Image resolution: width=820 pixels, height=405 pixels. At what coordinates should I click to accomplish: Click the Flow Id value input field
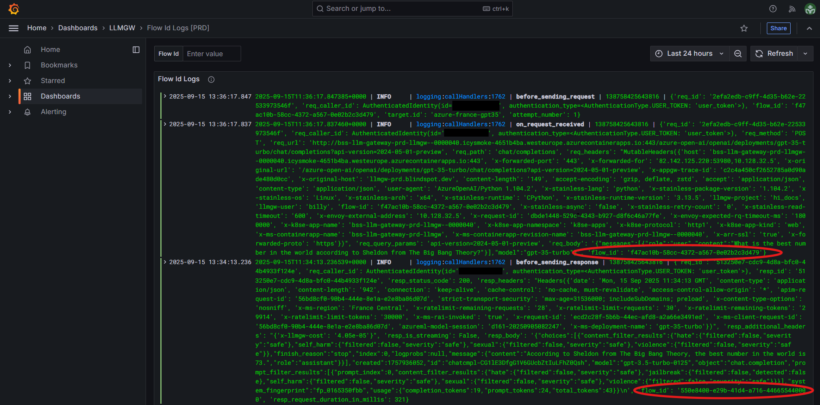(211, 53)
